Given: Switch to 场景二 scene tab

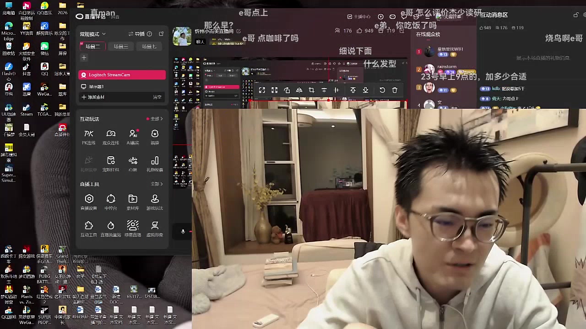Looking at the screenshot, I should [x=93, y=47].
